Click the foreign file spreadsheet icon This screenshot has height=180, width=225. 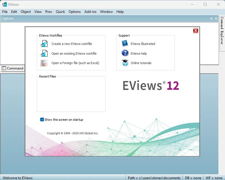pos(44,63)
